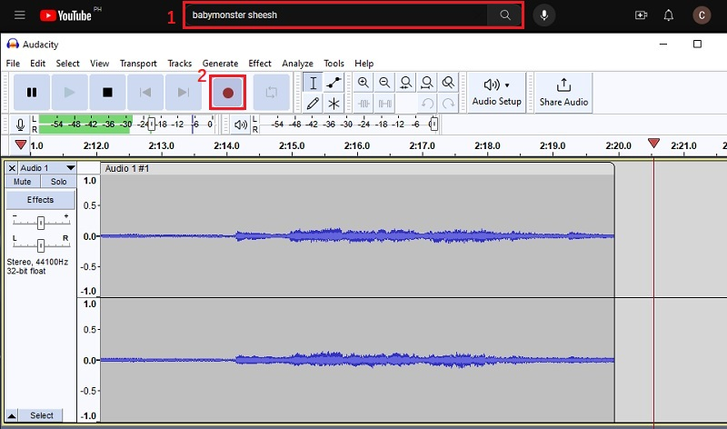Click the track pan slider knob
This screenshot has width=727, height=429.
(x=41, y=244)
